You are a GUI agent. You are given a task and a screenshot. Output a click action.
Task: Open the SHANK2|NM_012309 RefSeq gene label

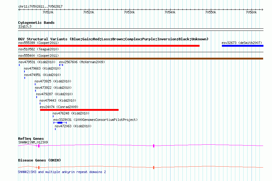[x=33, y=142]
